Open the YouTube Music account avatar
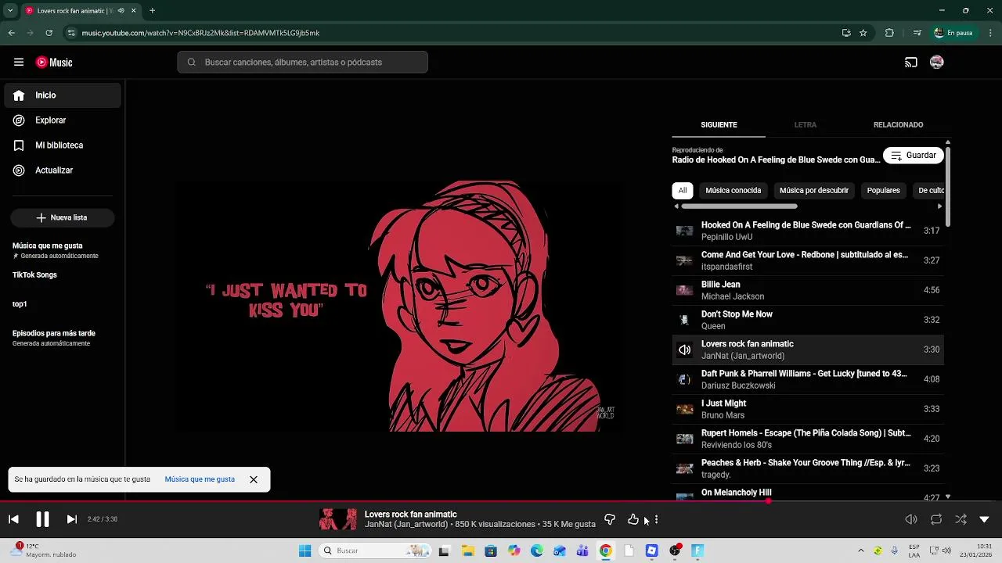The width and height of the screenshot is (1002, 563). point(937,63)
